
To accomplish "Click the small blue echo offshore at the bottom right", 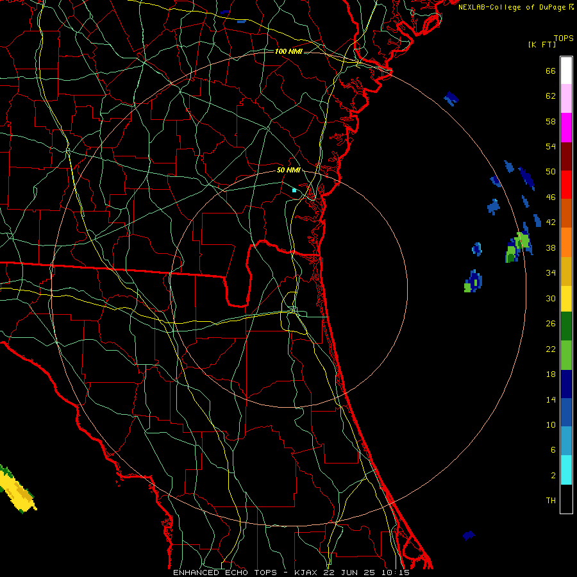I will coord(469,535).
